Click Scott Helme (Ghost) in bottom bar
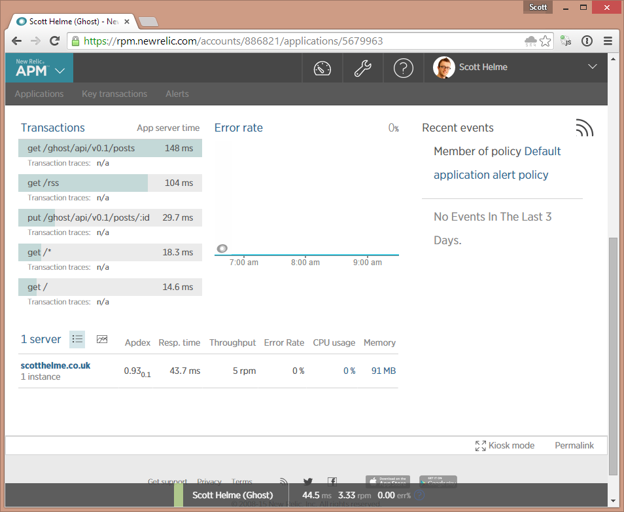 232,495
